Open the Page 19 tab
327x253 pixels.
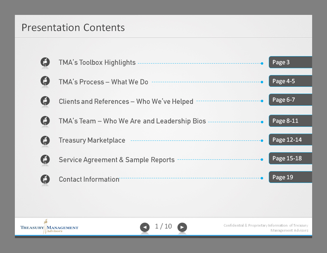click(x=291, y=177)
